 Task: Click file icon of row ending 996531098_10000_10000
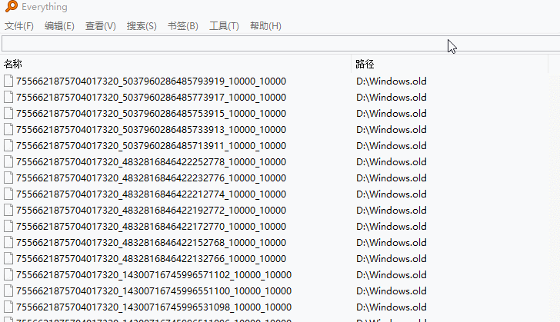[8, 307]
